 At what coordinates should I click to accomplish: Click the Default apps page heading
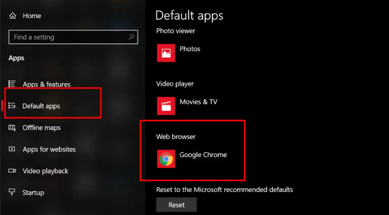[189, 16]
